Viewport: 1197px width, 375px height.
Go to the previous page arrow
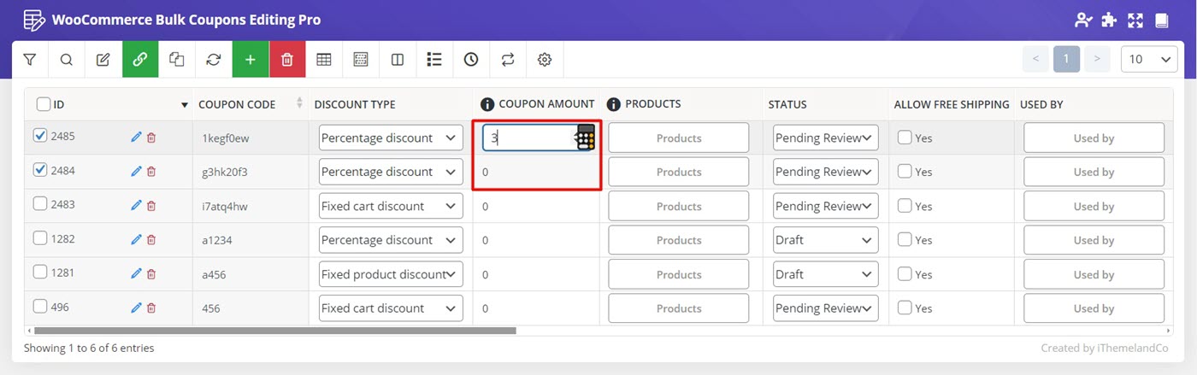coord(1035,60)
